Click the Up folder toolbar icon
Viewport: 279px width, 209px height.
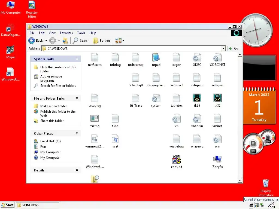click(x=65, y=41)
